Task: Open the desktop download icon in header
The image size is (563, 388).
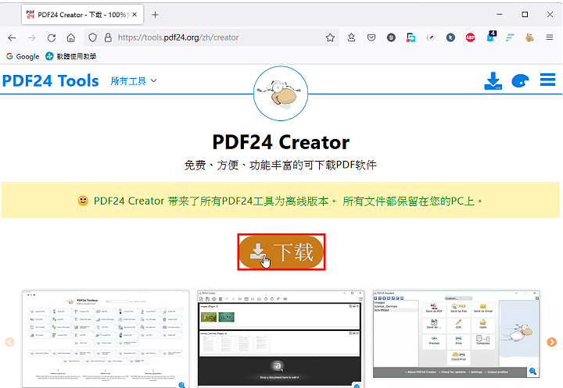Action: 493,80
